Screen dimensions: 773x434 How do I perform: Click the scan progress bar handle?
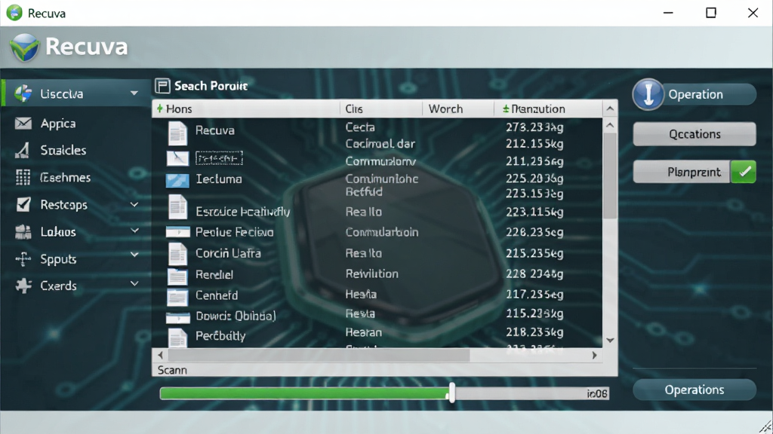coord(451,393)
